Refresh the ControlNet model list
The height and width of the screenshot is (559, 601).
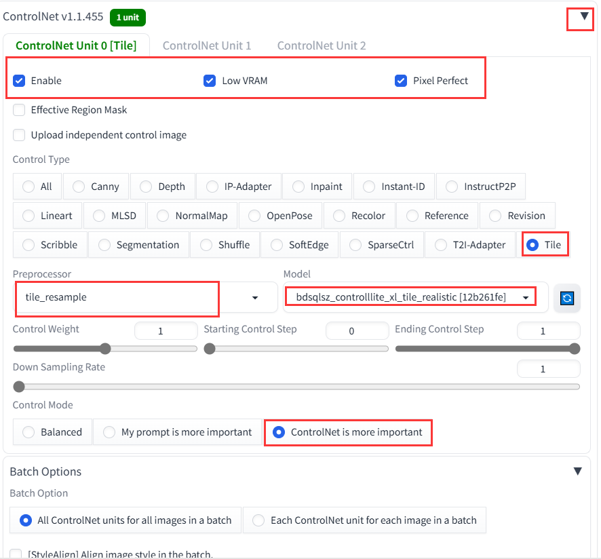tap(567, 298)
